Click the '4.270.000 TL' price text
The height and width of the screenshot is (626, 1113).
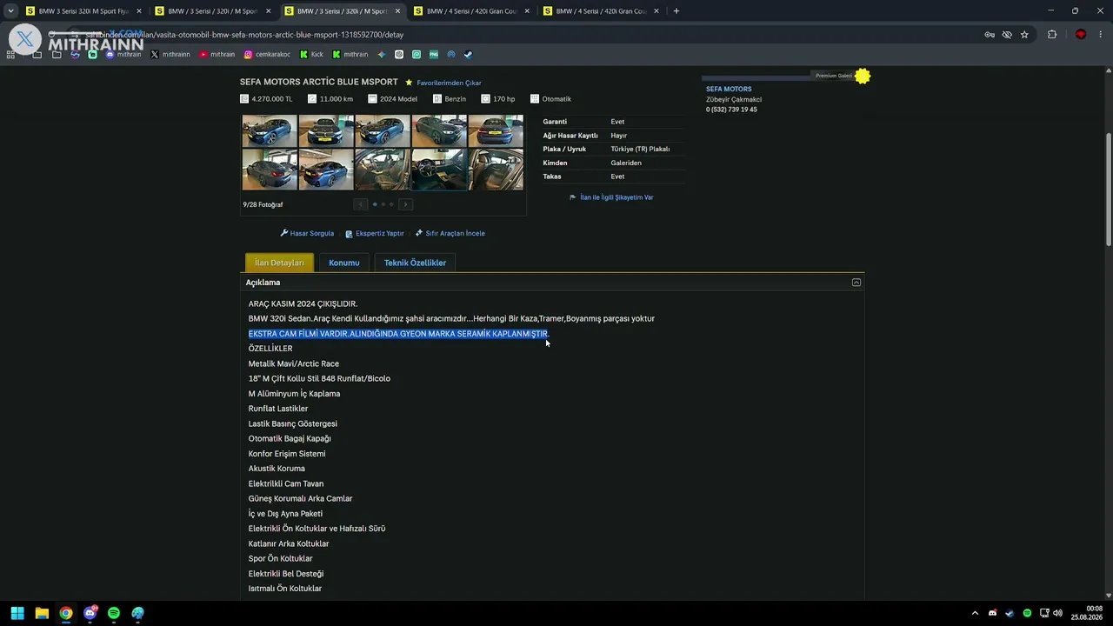(x=272, y=99)
